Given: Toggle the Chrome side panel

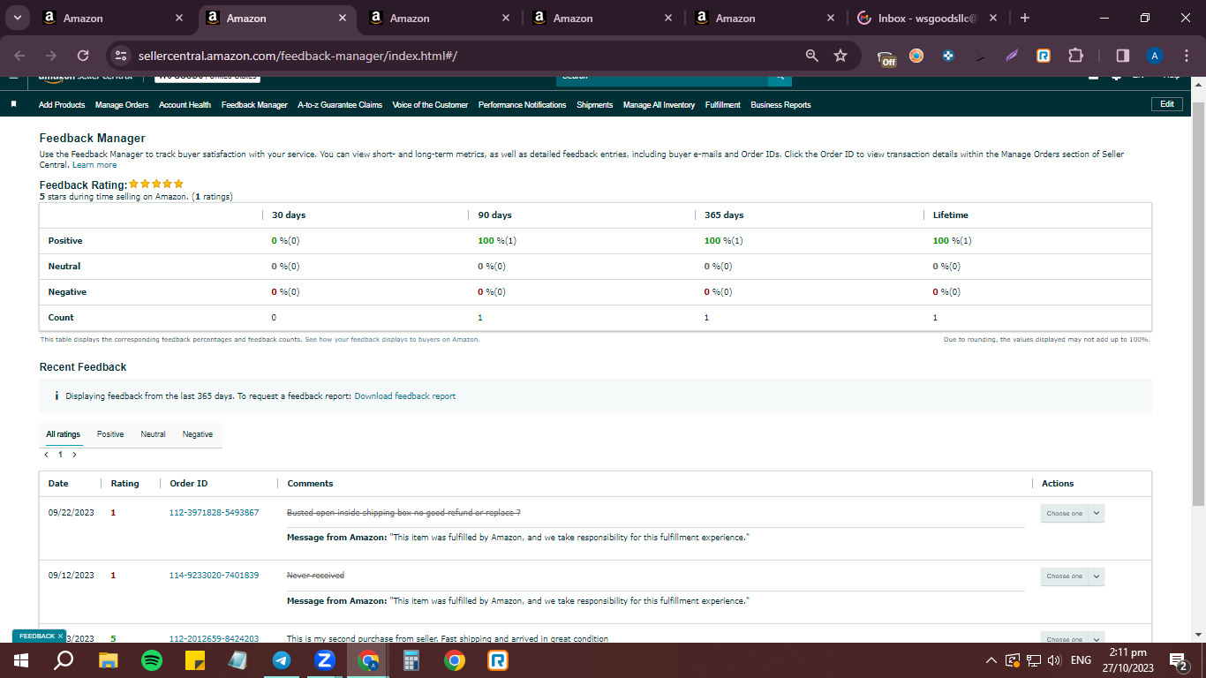Looking at the screenshot, I should [x=1123, y=56].
